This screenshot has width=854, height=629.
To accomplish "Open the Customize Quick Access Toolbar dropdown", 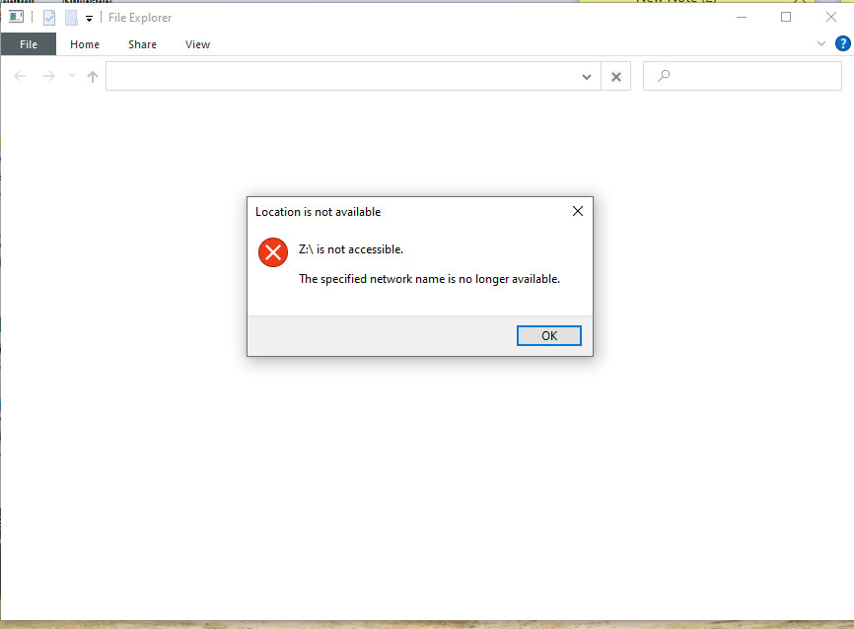I will click(89, 18).
